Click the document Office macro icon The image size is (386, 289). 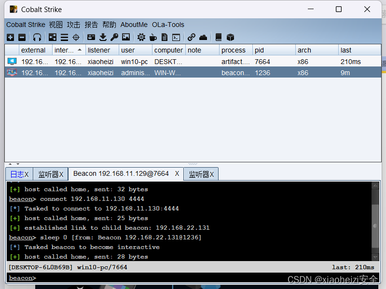165,38
